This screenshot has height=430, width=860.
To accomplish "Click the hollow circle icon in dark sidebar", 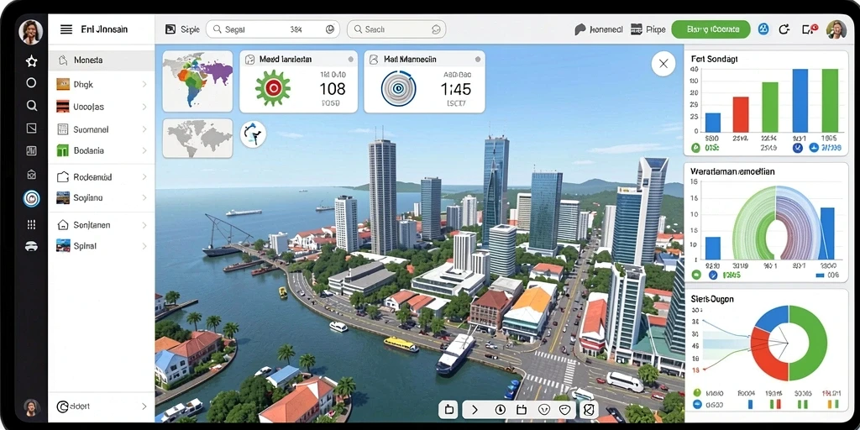I will [x=31, y=83].
